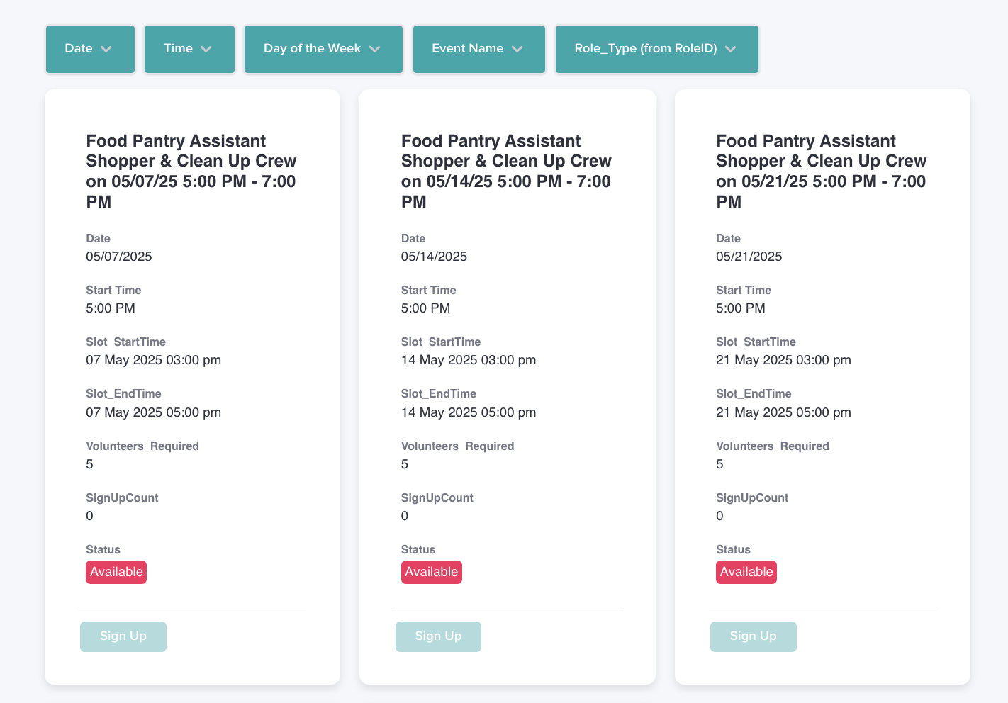Open the 05/21/25 Food Pantry Assistant card title
1008x703 pixels.
822,171
